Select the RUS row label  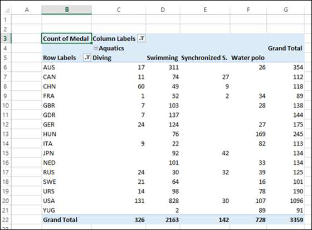pyautogui.click(x=49, y=172)
